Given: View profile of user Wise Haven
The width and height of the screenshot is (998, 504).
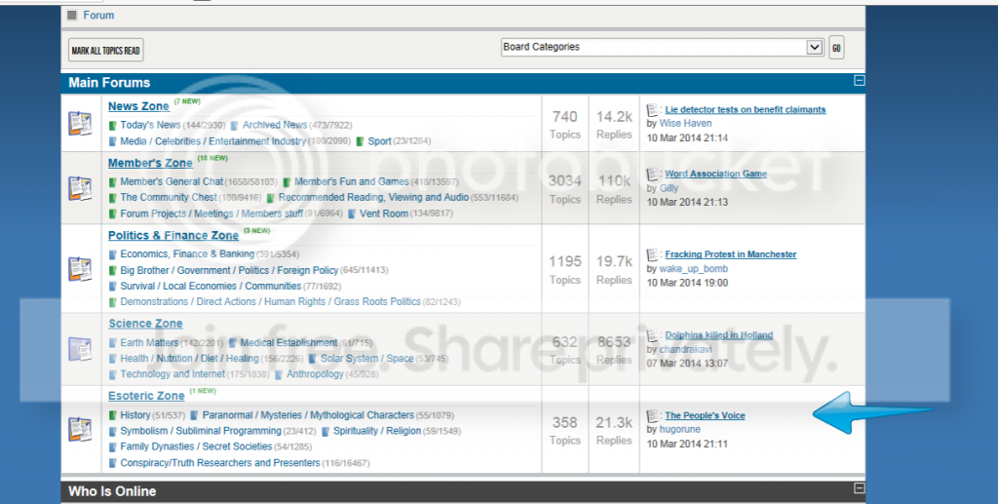Looking at the screenshot, I should click(685, 124).
